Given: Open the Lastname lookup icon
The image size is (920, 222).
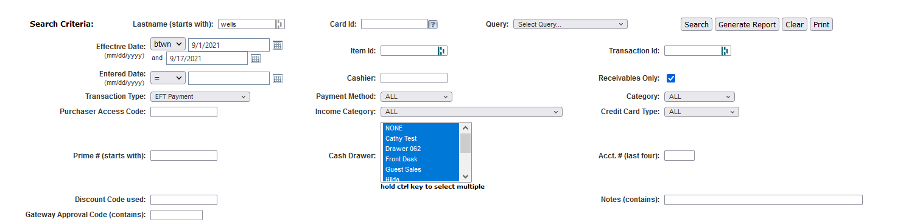Looking at the screenshot, I should tap(279, 24).
